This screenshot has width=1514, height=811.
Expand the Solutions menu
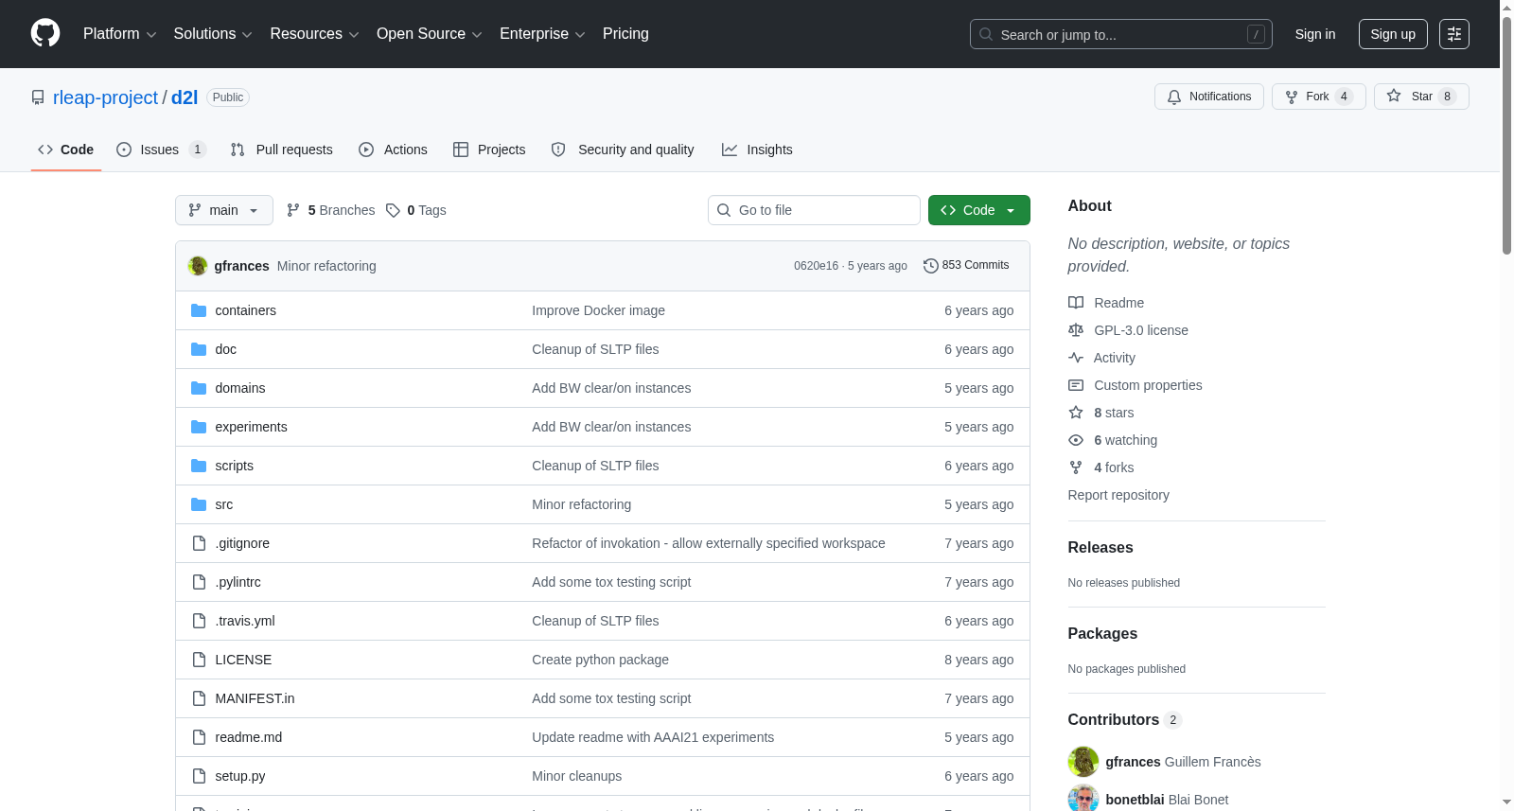(x=213, y=34)
